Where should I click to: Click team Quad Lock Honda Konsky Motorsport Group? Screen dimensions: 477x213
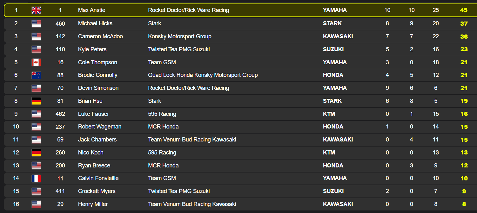pos(203,75)
